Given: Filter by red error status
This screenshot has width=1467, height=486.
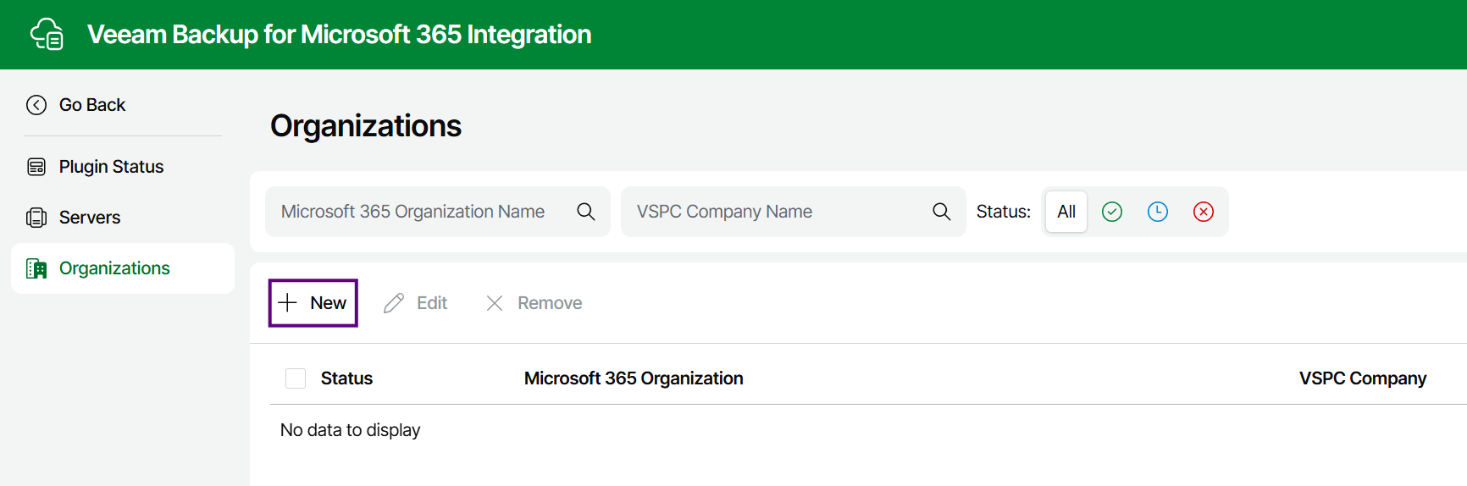Looking at the screenshot, I should coord(1204,212).
